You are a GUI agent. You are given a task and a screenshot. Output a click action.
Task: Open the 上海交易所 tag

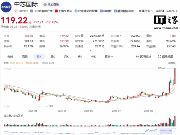[x=64, y=11]
